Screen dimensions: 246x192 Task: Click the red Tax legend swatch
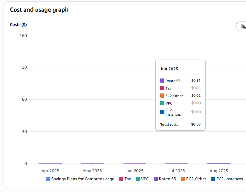point(121,179)
